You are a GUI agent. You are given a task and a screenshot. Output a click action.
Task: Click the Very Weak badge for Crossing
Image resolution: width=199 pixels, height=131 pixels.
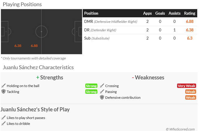[186, 86]
